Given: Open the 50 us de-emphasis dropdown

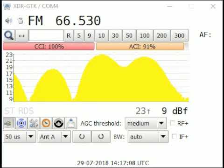Looking at the screenshot, I should 20,137.
